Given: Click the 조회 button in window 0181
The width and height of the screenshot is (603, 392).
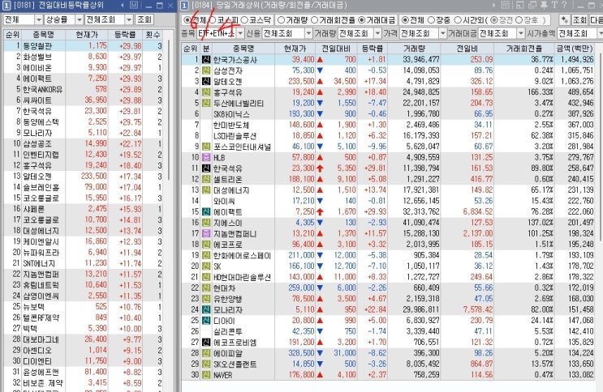Looking at the screenshot, I should 144,19.
